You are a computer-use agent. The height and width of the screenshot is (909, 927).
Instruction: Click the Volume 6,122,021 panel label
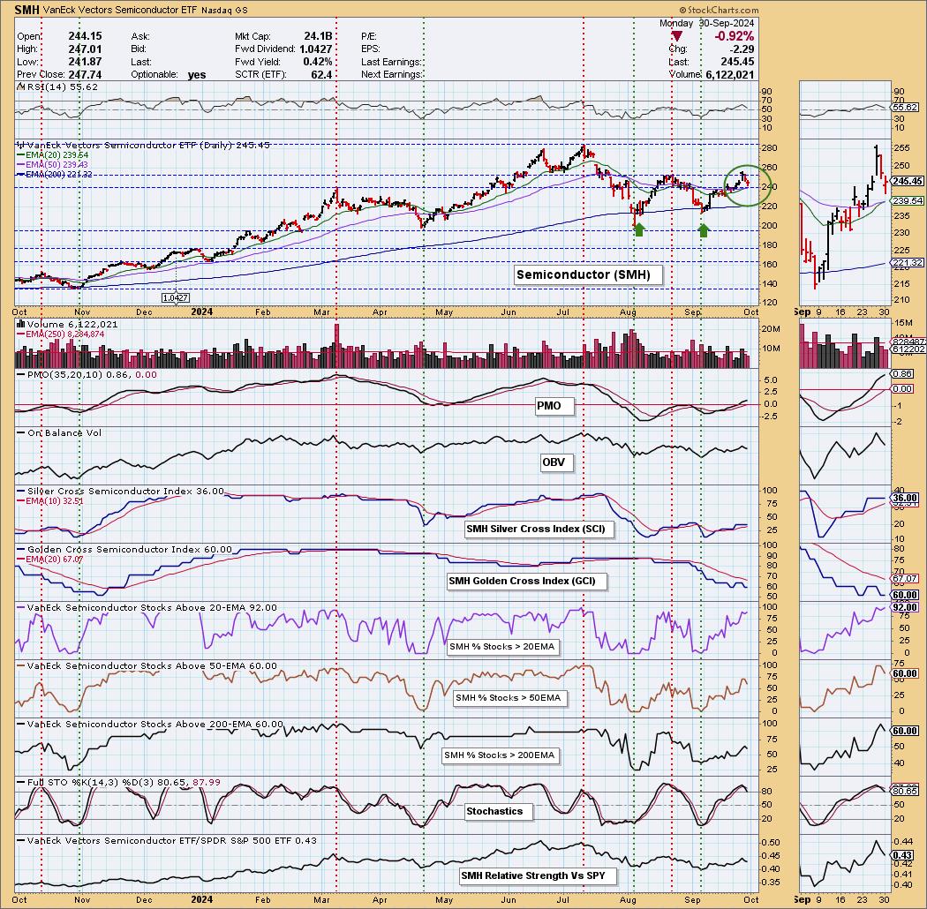coord(67,324)
